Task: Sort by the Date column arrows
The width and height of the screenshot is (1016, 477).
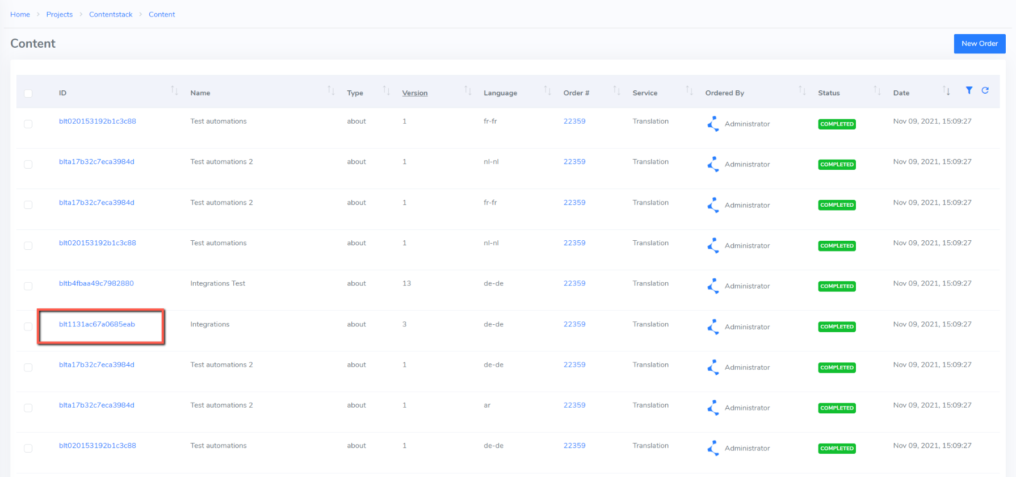Action: pos(946,90)
